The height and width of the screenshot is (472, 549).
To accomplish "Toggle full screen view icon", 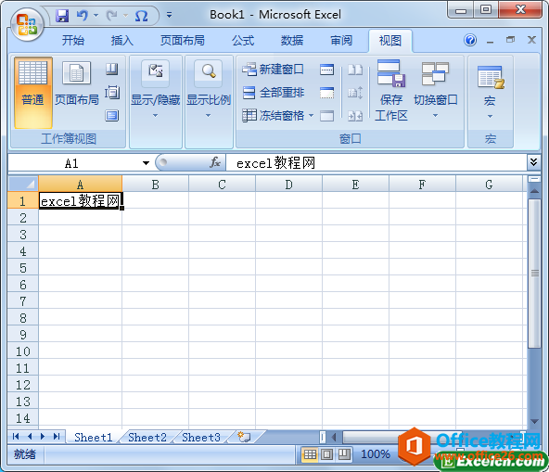I will [112, 116].
